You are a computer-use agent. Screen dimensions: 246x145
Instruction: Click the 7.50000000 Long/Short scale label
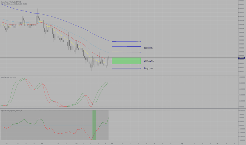(242, 114)
